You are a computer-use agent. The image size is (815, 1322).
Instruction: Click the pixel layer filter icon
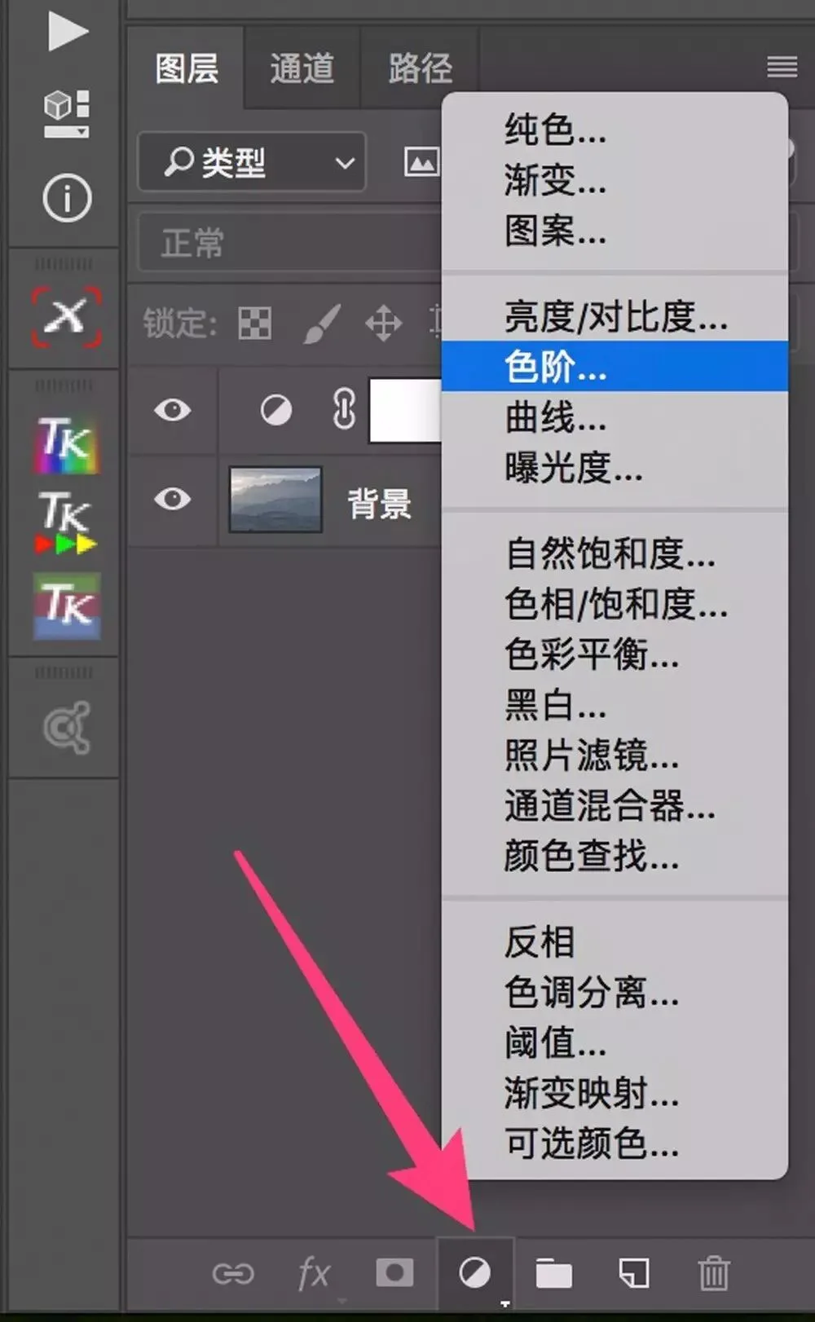422,161
